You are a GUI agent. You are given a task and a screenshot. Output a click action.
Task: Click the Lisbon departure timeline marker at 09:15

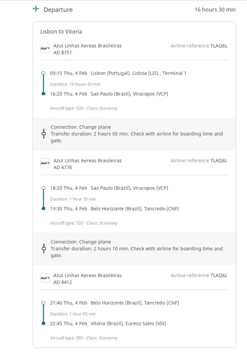click(43, 73)
